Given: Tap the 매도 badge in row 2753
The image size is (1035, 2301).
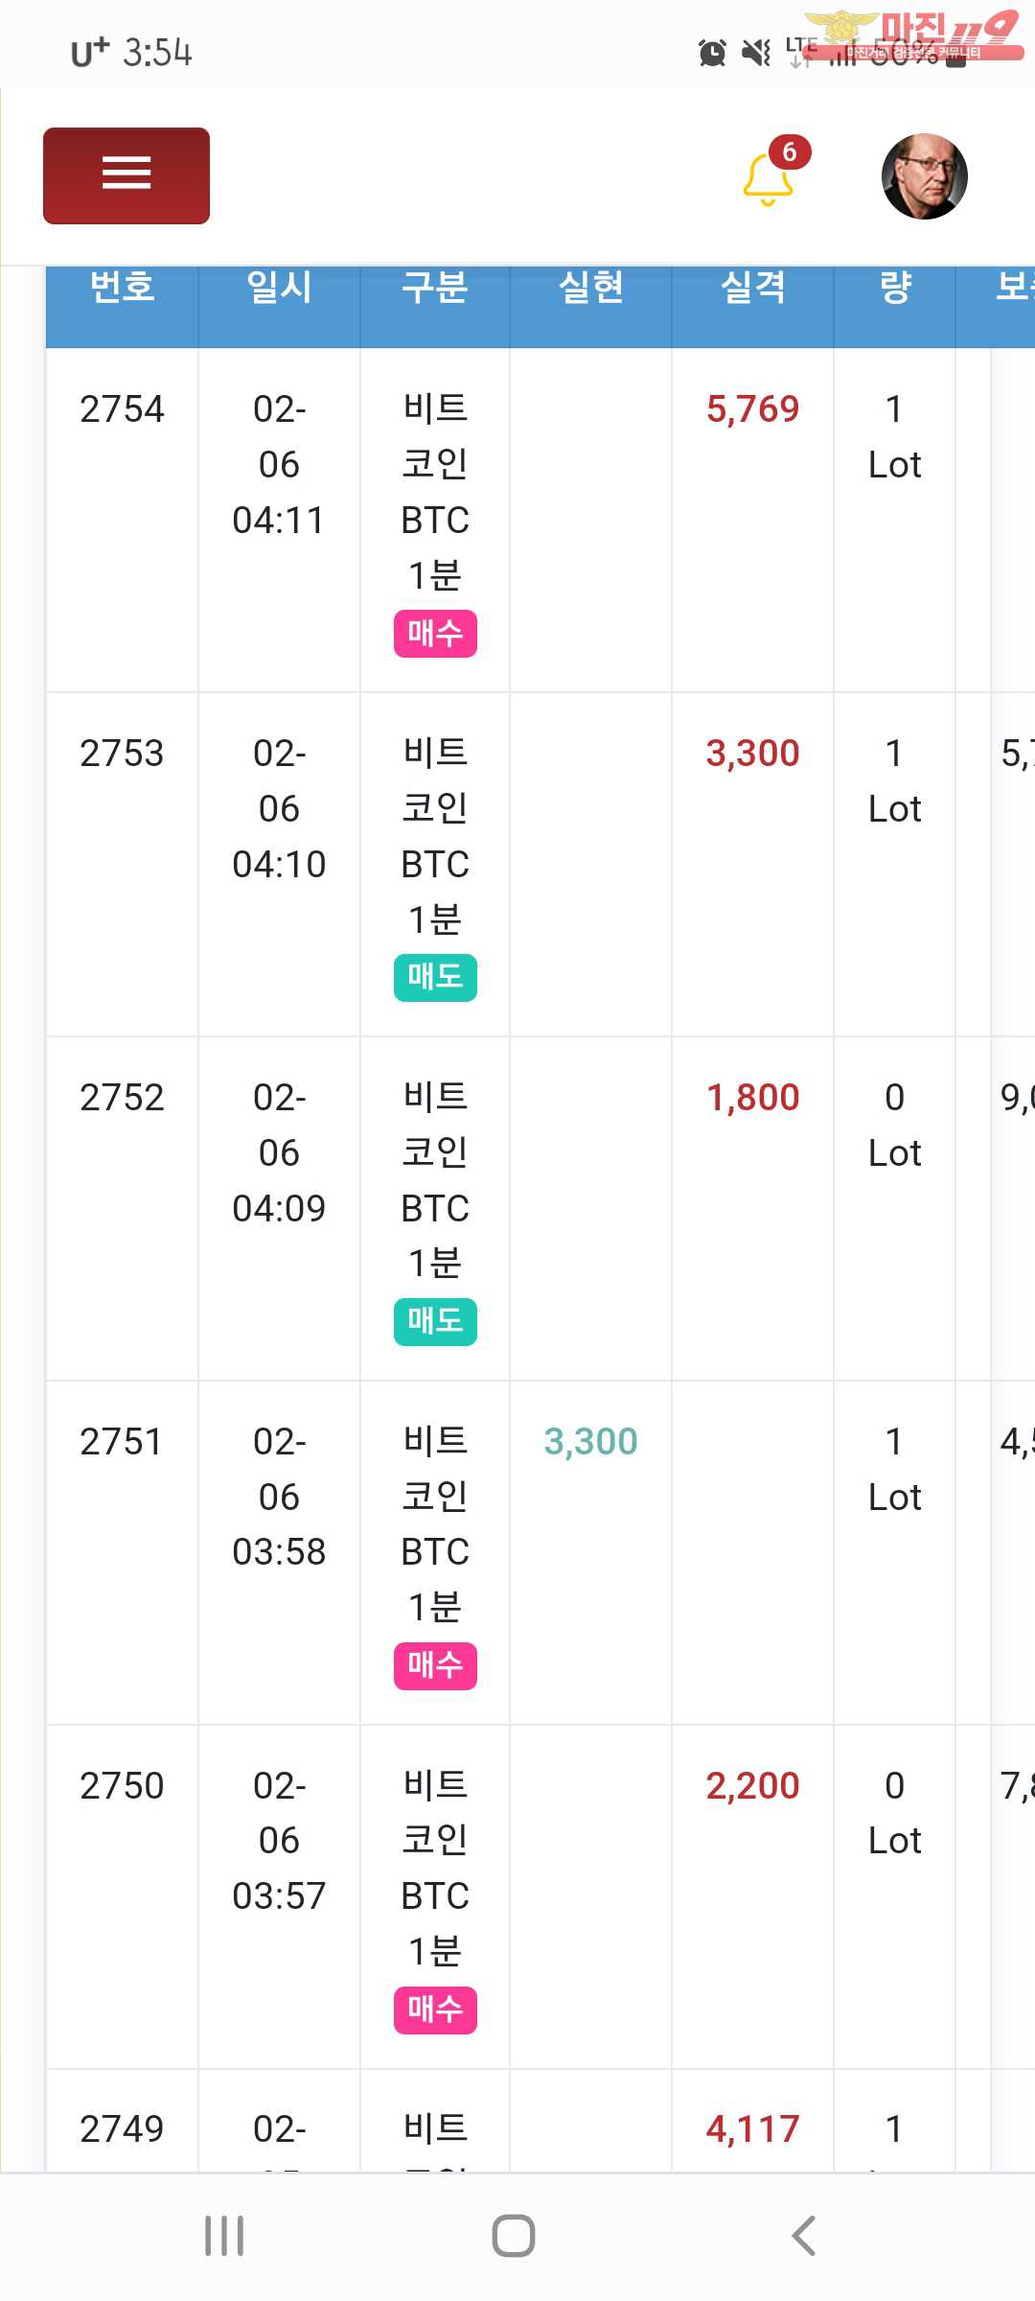Looking at the screenshot, I should point(435,978).
